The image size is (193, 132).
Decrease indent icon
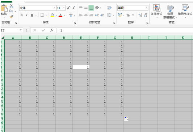tap(97, 15)
